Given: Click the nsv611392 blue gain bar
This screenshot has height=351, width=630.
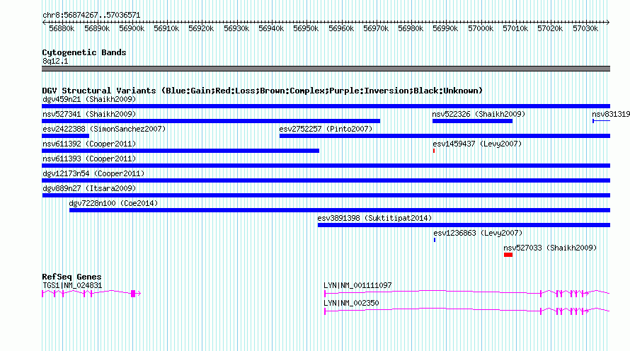Looking at the screenshot, I should (181, 151).
